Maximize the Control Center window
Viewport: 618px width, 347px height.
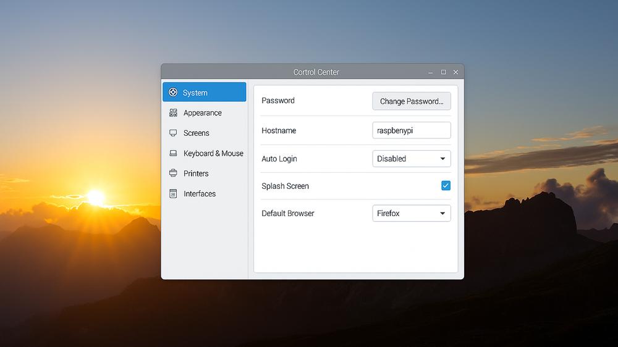pos(443,72)
